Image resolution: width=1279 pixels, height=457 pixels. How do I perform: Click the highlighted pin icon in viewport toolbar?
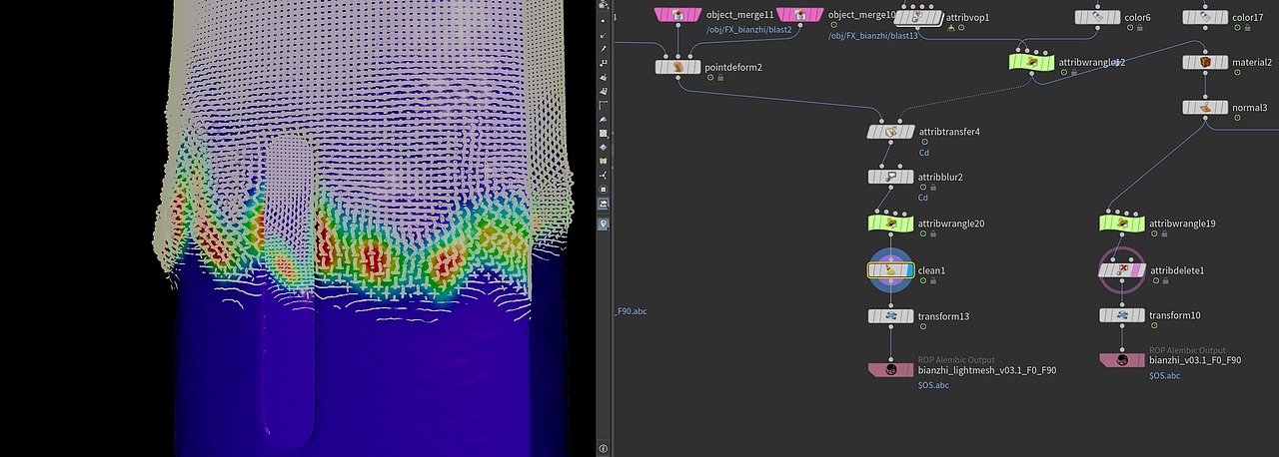pyautogui.click(x=604, y=225)
